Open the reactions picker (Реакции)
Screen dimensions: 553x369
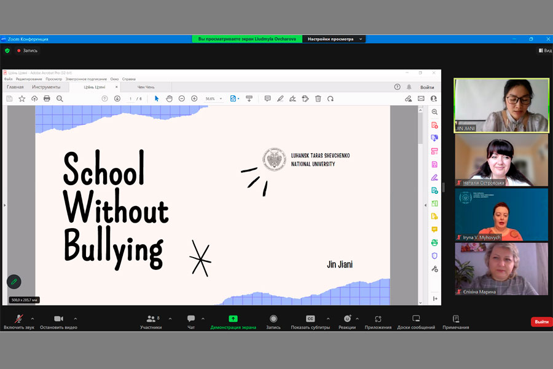coord(347,319)
